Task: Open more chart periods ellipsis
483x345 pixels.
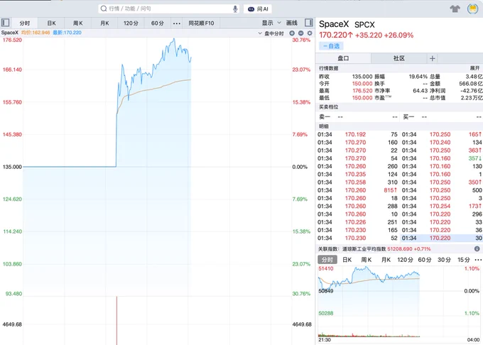Action: [x=177, y=23]
